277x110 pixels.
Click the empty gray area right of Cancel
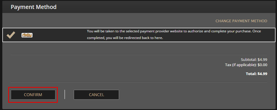[194, 95]
